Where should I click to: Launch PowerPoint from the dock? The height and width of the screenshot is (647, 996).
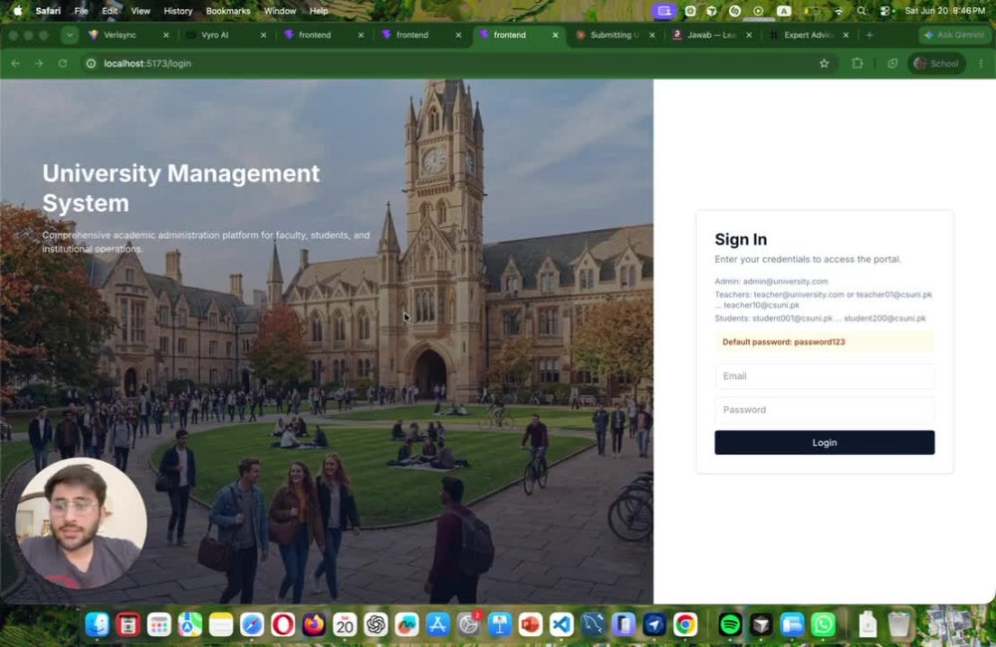531,625
